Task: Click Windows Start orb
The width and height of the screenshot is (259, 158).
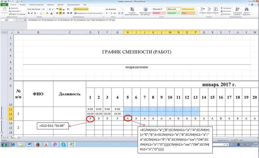Action: pyautogui.click(x=4, y=145)
